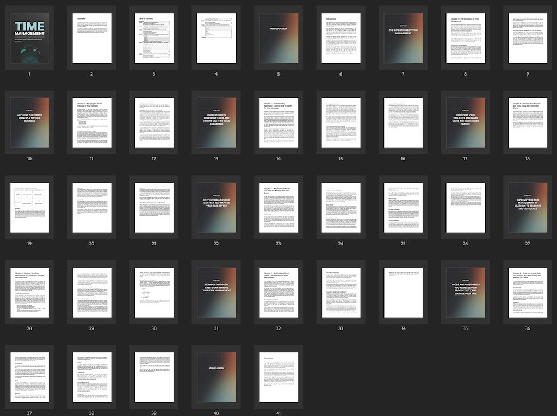Open the Tools and Apps title page
The height and width of the screenshot is (416, 557).
[x=466, y=293]
